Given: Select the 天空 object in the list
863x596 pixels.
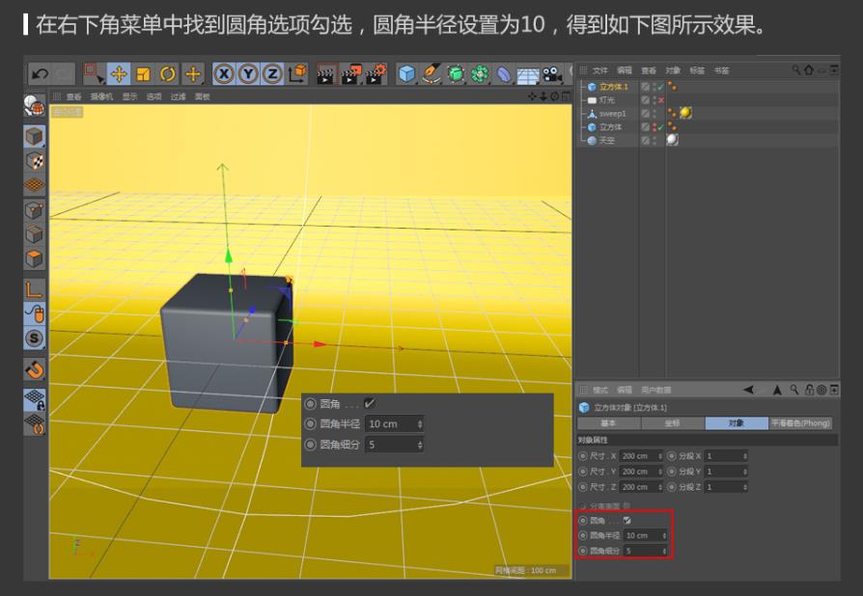Looking at the screenshot, I should point(606,140).
